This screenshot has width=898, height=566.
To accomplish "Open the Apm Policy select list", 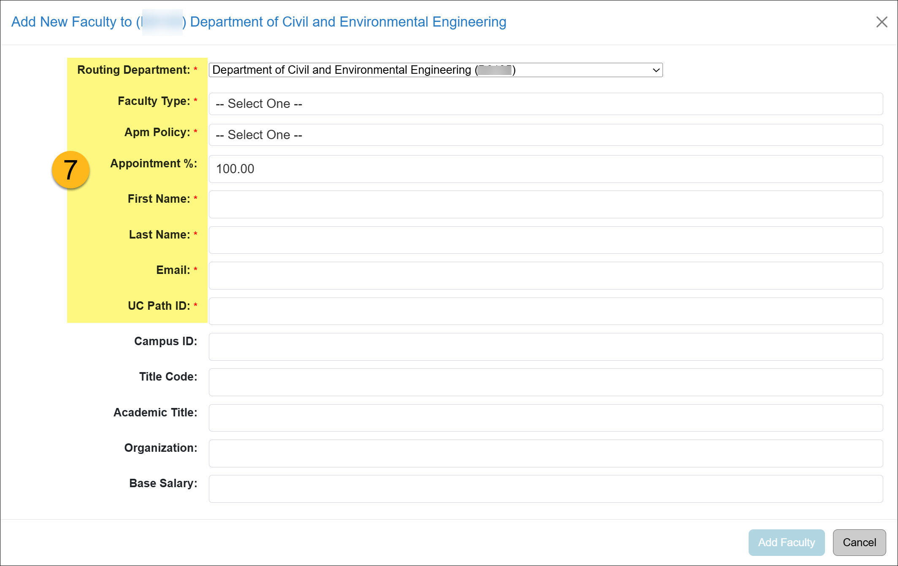I will [x=545, y=135].
